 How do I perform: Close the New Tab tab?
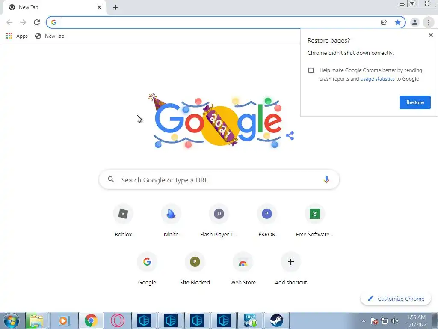pyautogui.click(x=99, y=7)
